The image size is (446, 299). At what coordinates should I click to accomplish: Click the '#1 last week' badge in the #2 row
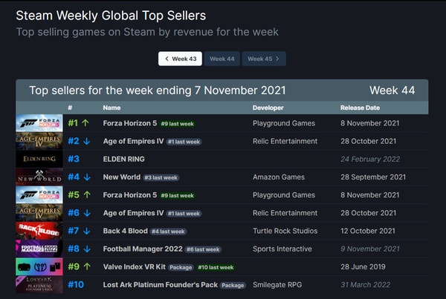point(184,142)
